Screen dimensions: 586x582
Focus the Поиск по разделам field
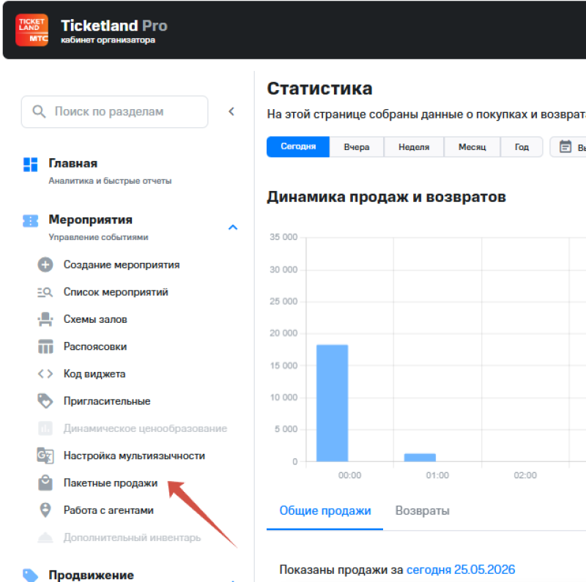114,112
